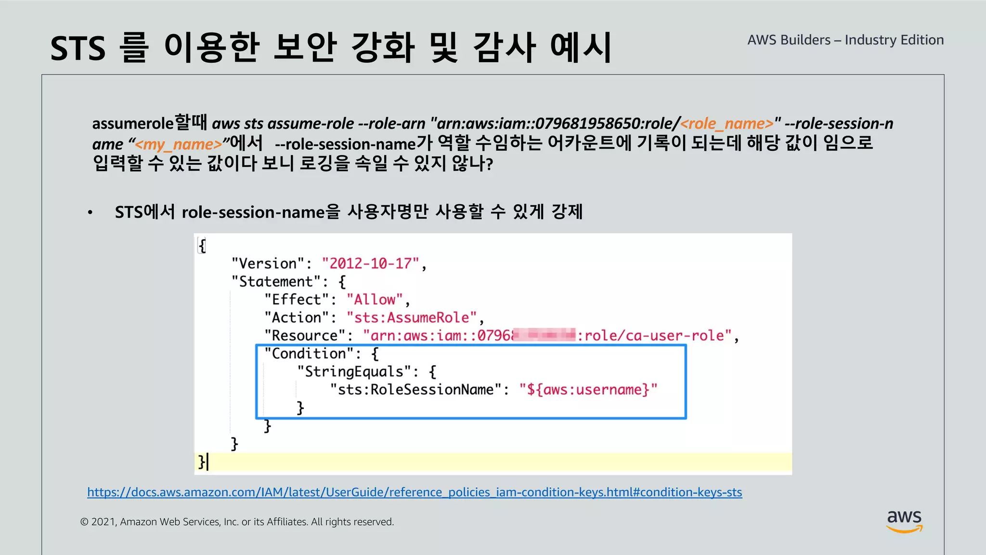Click the "Statement": { code line
Screen dimensions: 986x555
[x=288, y=281]
